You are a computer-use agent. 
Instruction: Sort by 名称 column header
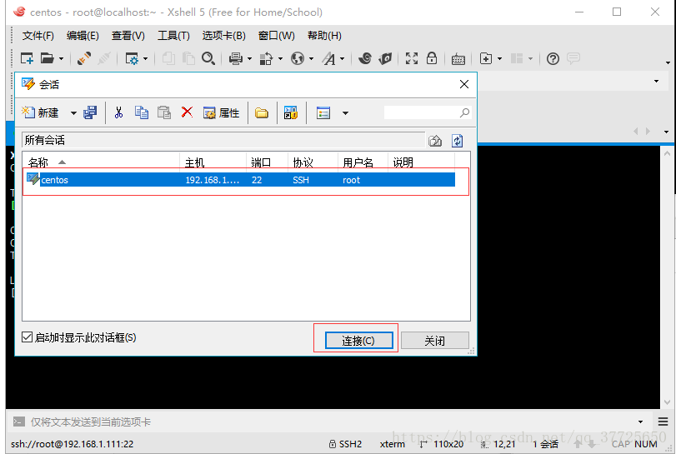coord(102,162)
